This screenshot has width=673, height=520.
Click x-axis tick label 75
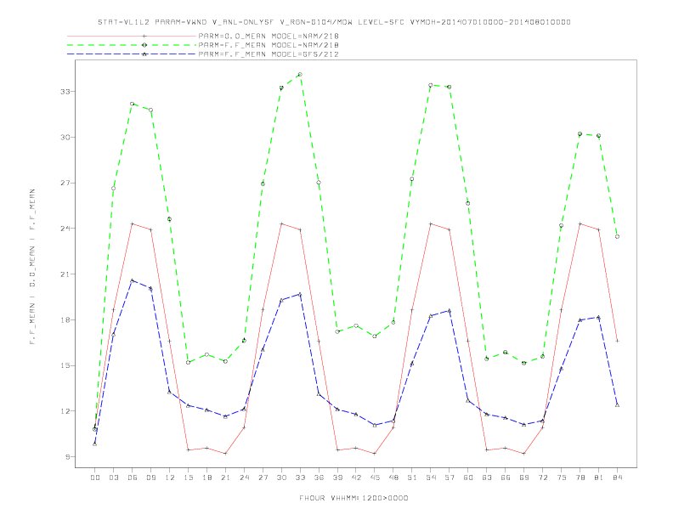point(562,478)
